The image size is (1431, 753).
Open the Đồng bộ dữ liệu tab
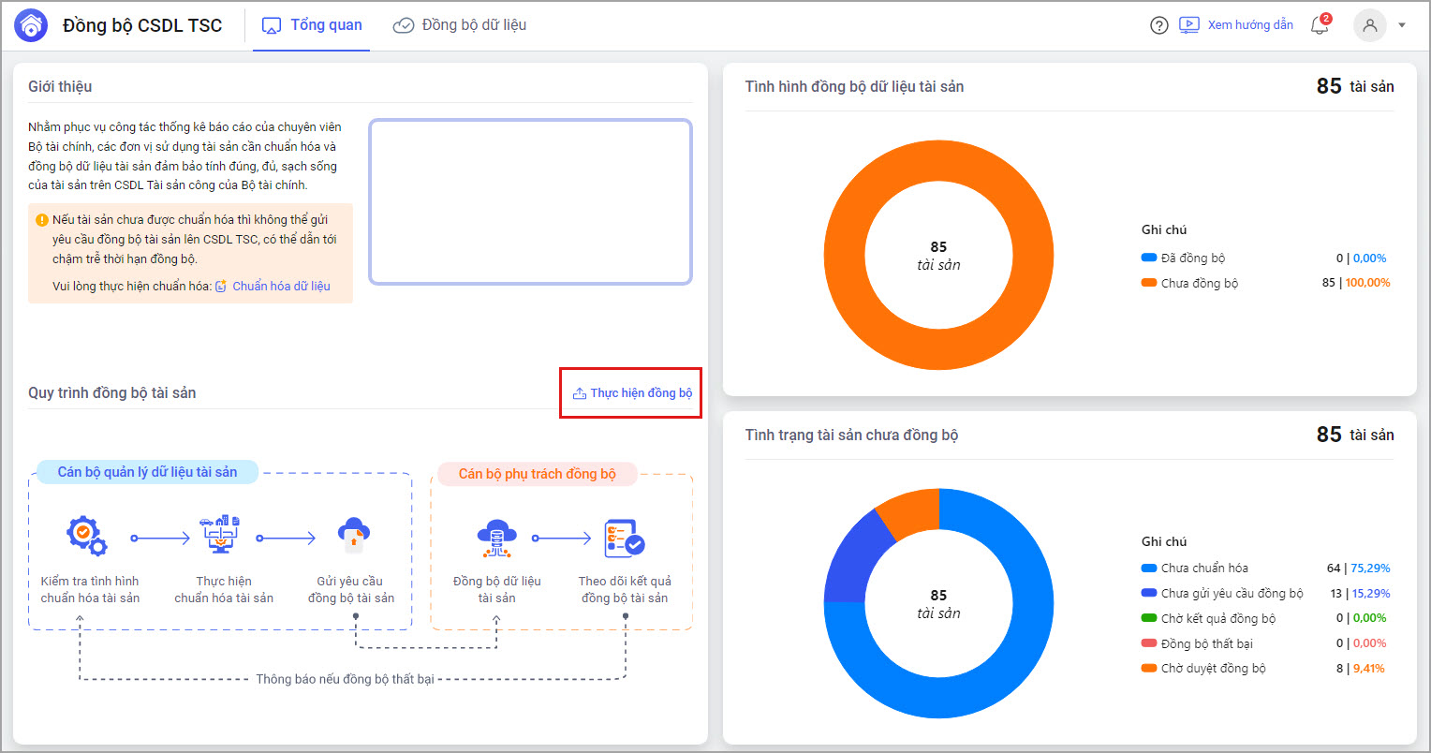point(460,25)
